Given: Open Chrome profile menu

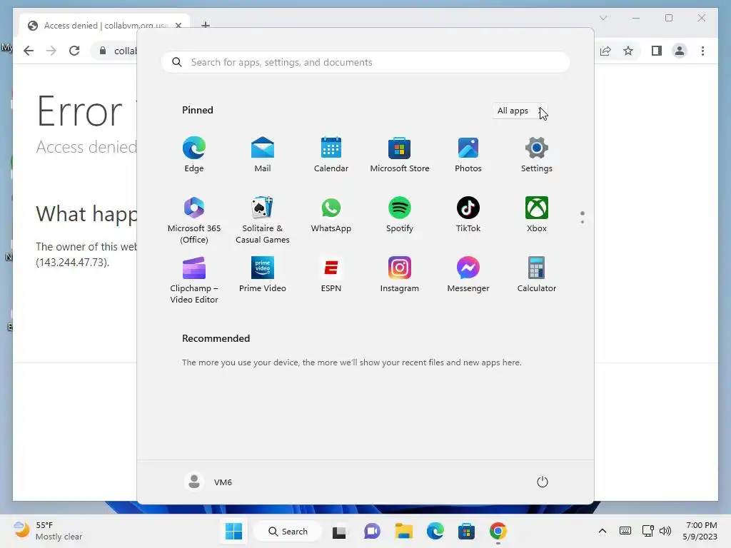Looking at the screenshot, I should (x=680, y=51).
